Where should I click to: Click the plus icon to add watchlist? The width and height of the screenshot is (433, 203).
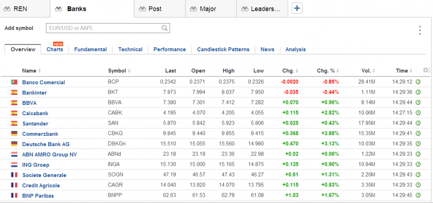coord(297,8)
